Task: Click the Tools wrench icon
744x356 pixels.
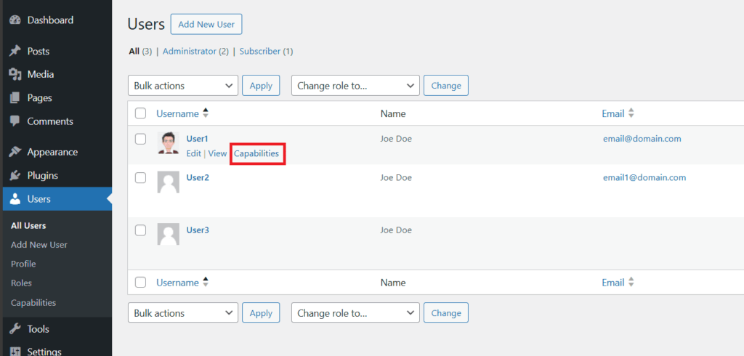Action: [15, 329]
